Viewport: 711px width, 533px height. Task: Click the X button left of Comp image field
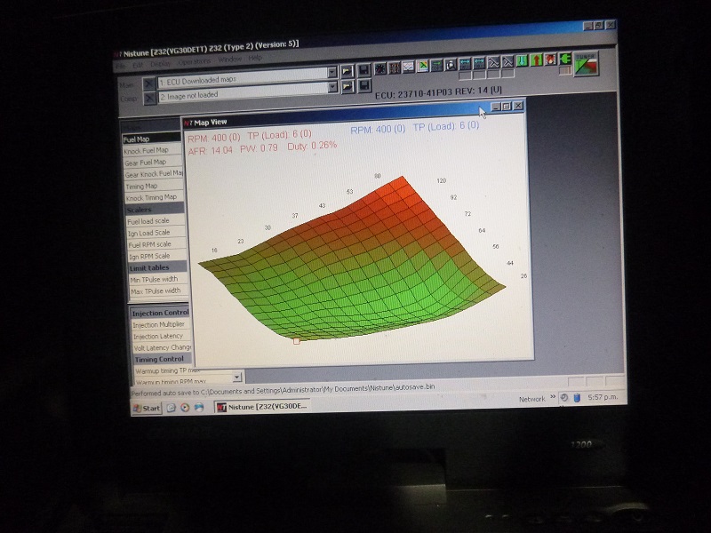pos(148,96)
